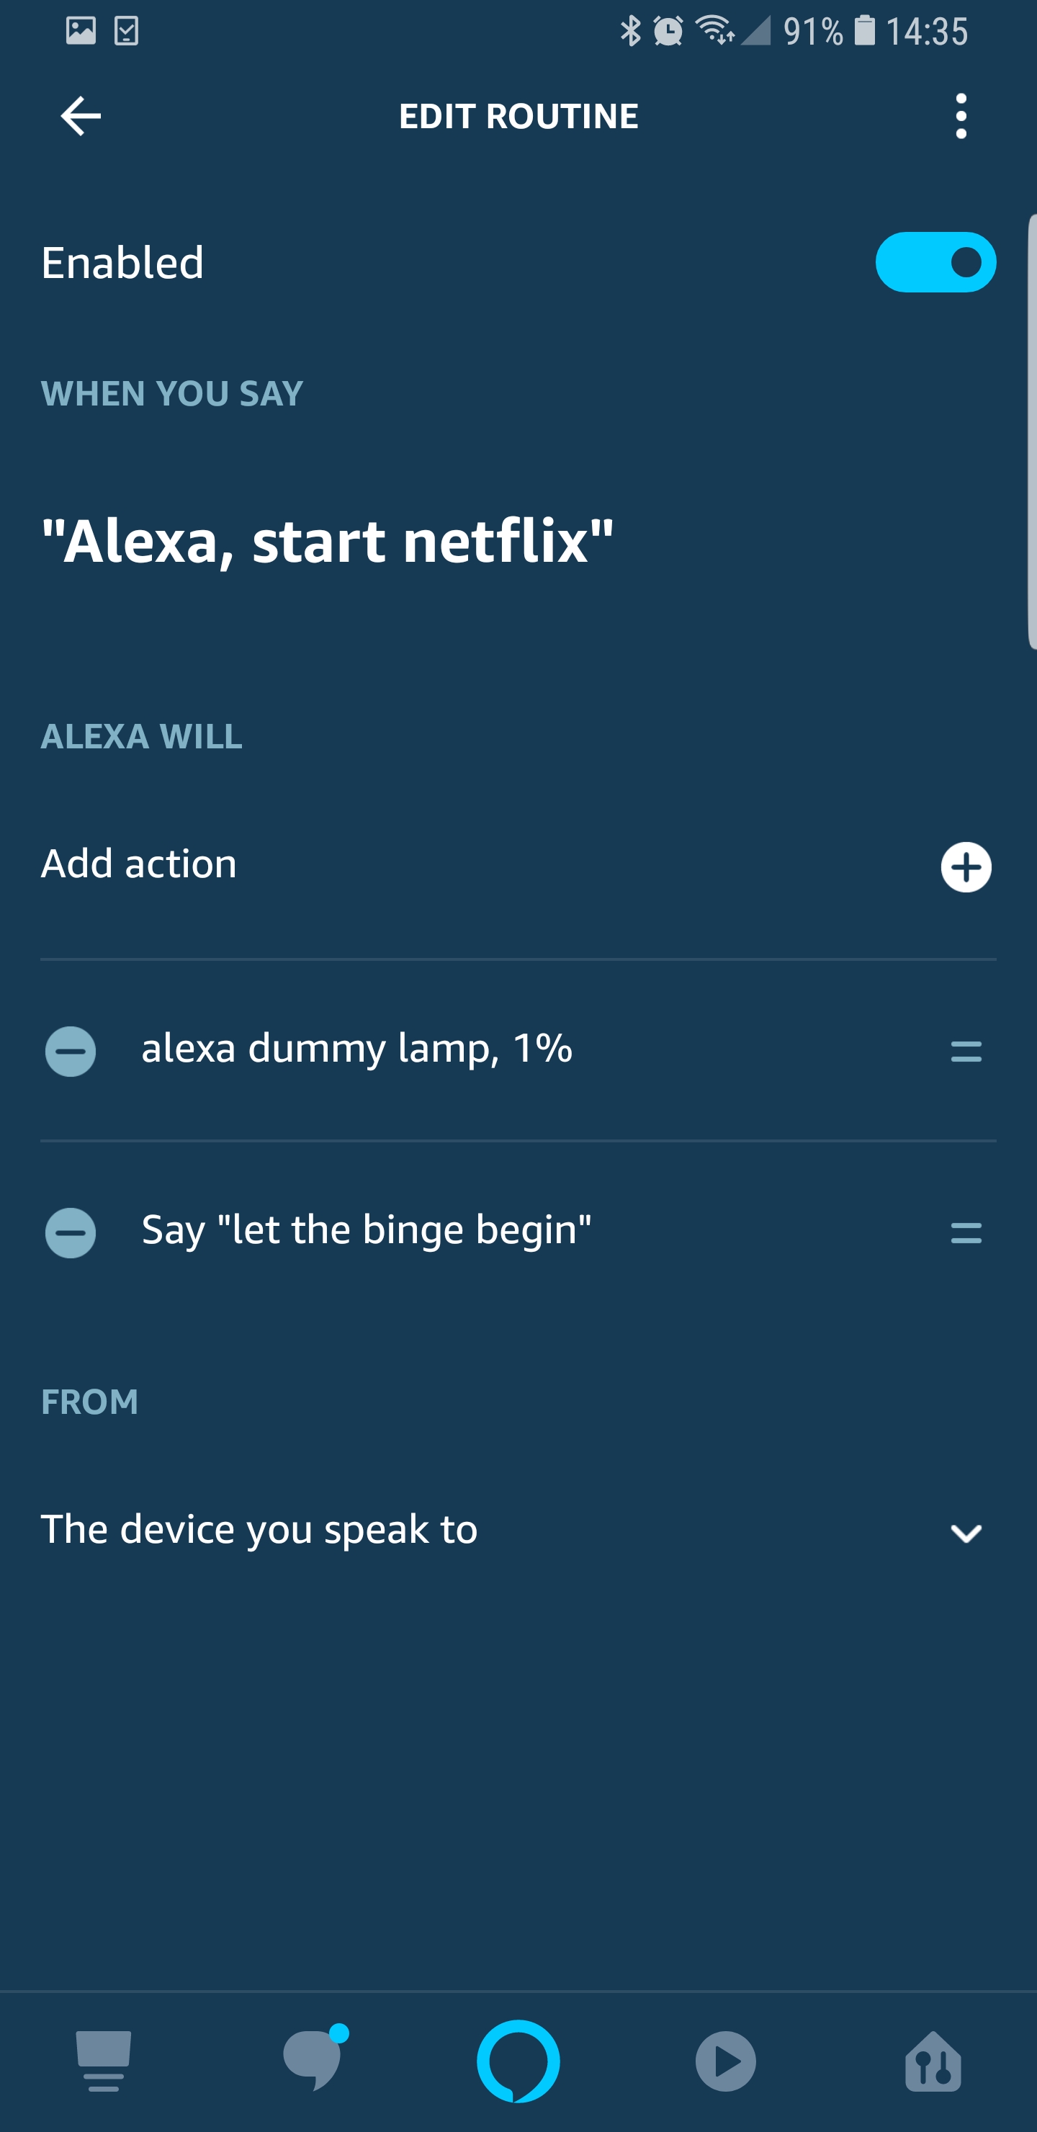Grab reorder handle for dummy lamp action

click(965, 1052)
